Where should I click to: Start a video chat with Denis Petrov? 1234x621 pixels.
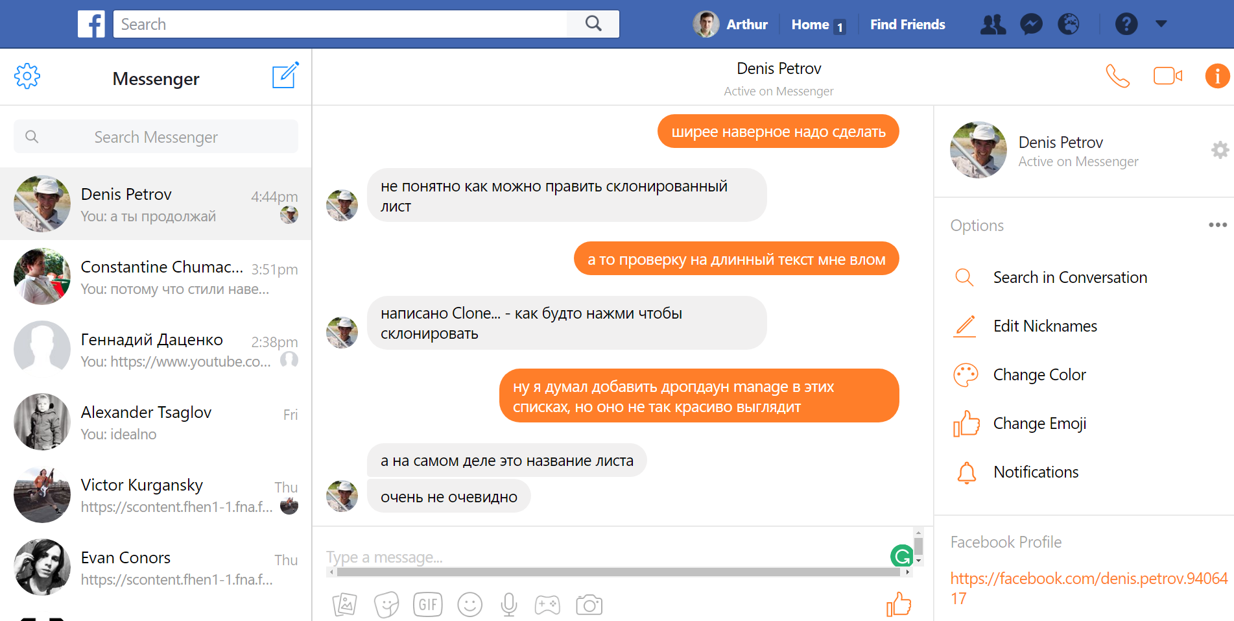tap(1168, 76)
